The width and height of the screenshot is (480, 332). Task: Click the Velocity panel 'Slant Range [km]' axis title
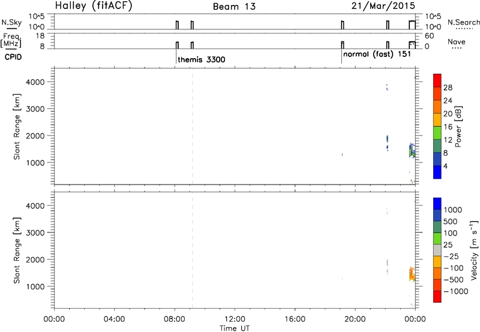[17, 250]
